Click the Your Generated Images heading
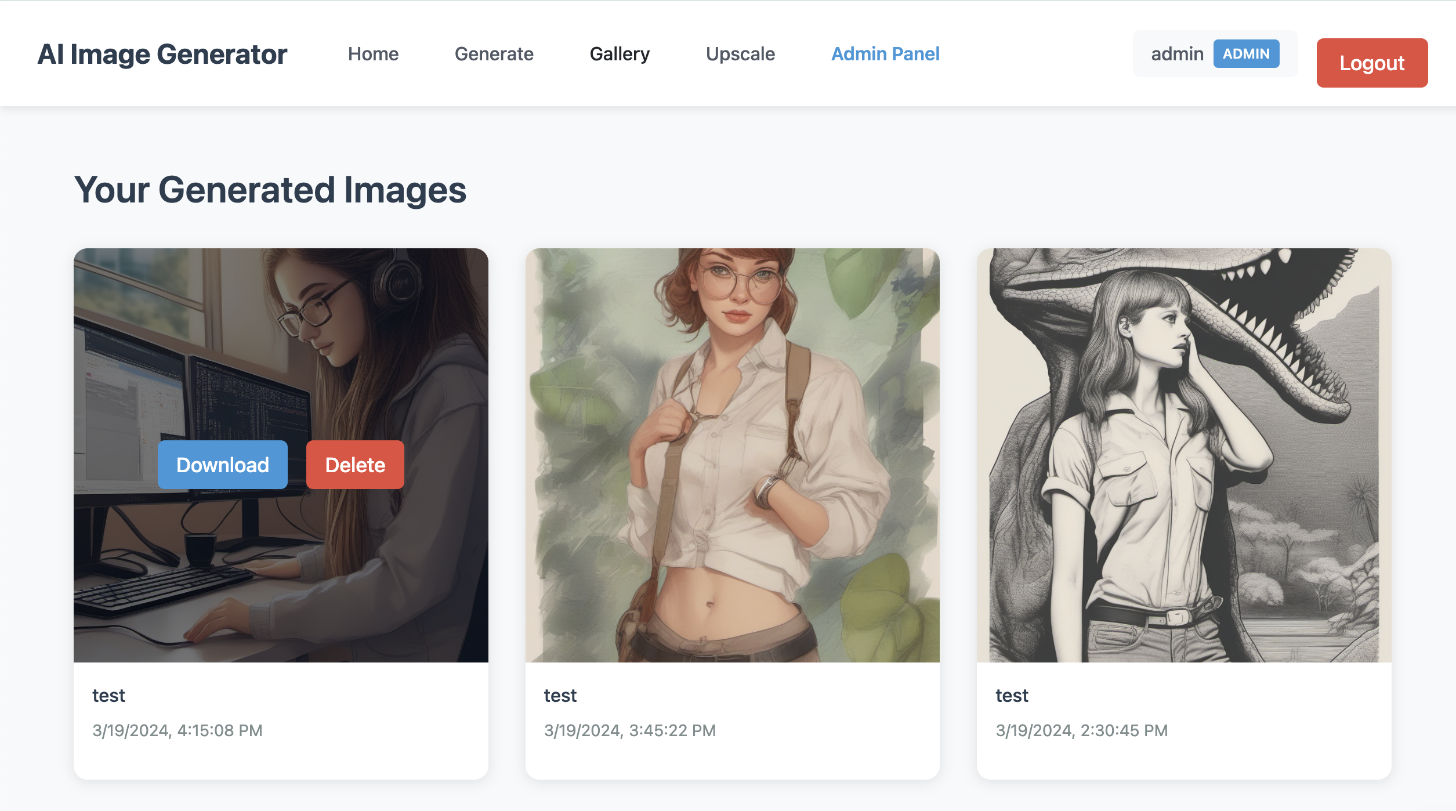The image size is (1456, 811). (270, 190)
